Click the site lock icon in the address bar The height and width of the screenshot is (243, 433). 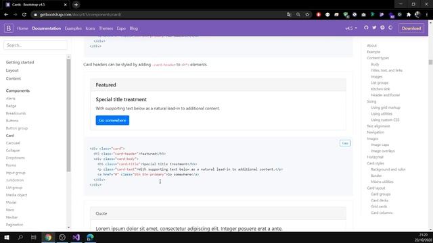(x=35, y=15)
